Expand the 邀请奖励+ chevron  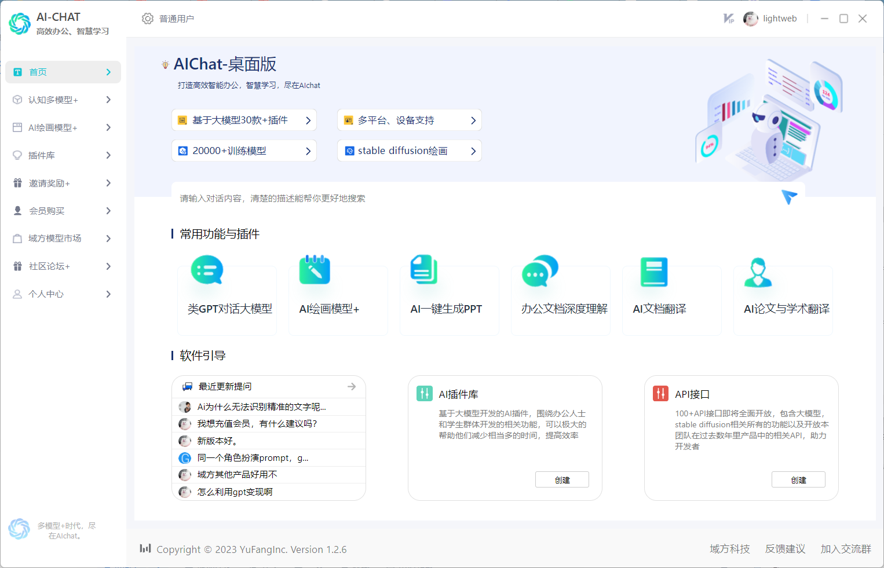[x=108, y=183]
